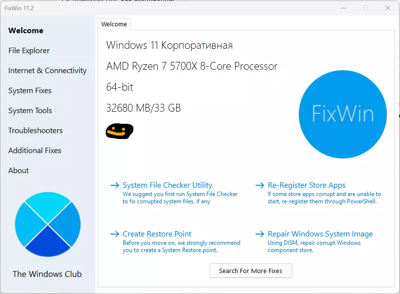This screenshot has width=400, height=294.
Task: Open the File Explorer section
Action: tap(29, 51)
